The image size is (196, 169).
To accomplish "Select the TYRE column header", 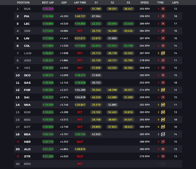I will click(x=160, y=3).
